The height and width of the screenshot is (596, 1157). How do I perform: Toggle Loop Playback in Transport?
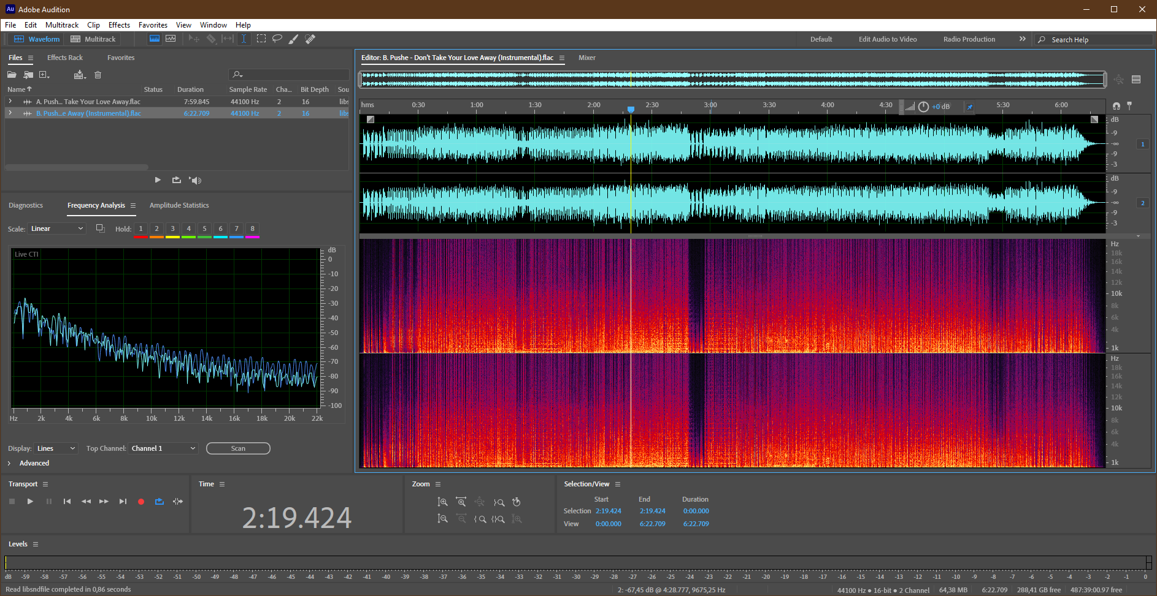click(x=160, y=501)
